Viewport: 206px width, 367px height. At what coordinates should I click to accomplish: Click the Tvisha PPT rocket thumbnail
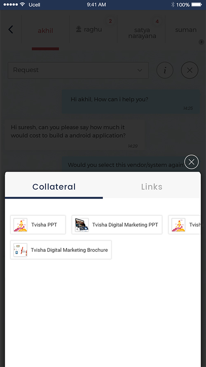coord(20,225)
